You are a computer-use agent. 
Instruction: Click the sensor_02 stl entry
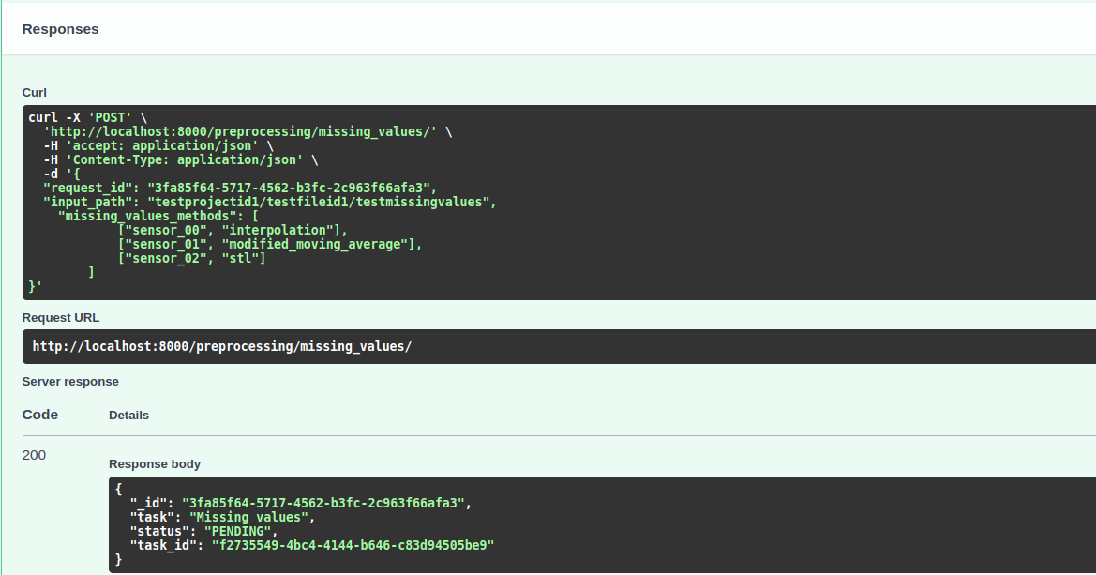tap(192, 258)
